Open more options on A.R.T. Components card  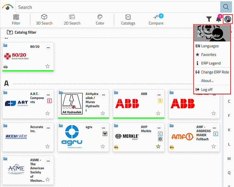[48, 95]
